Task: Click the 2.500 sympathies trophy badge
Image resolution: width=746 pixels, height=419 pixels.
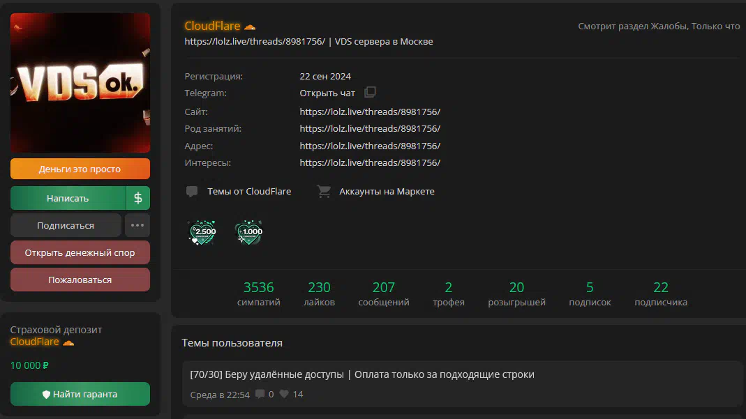Action: click(202, 232)
